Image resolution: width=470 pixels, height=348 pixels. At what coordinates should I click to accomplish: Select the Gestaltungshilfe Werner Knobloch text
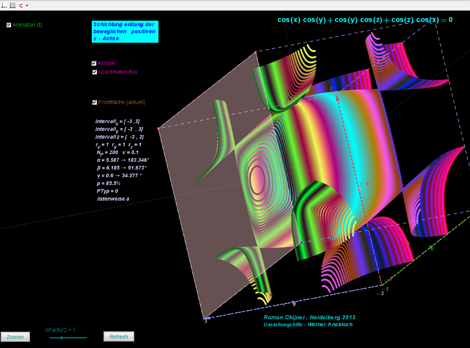click(308, 325)
